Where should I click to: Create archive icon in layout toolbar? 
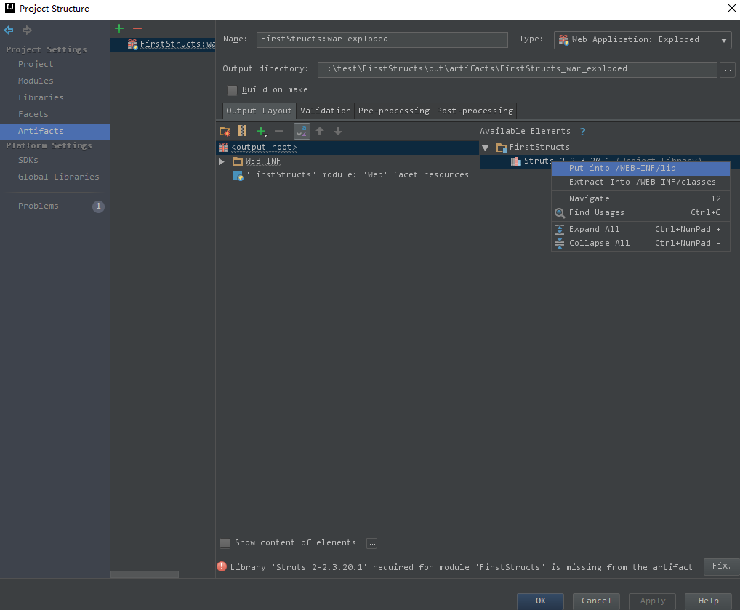point(243,131)
